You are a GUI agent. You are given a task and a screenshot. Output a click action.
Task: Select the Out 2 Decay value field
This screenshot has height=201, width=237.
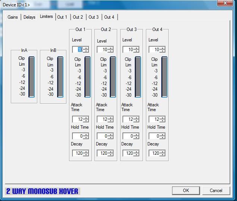(102, 153)
